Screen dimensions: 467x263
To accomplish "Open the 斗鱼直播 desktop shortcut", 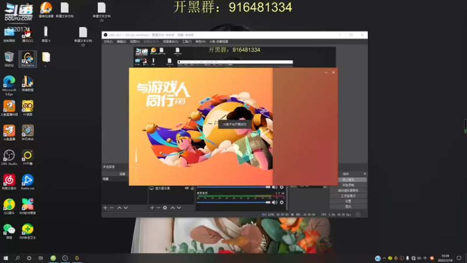I will [x=9, y=133].
